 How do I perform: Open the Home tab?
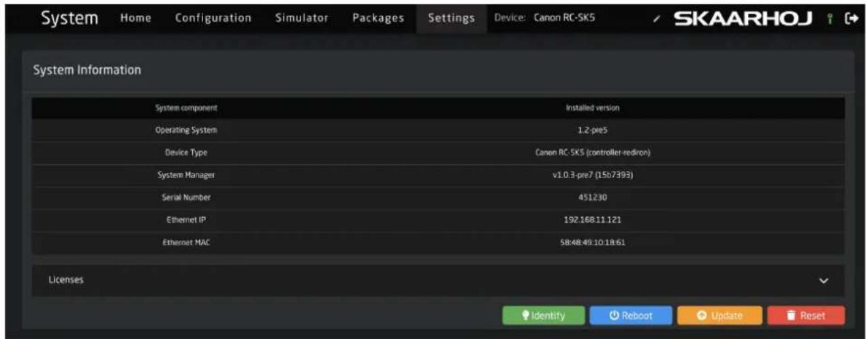(136, 18)
